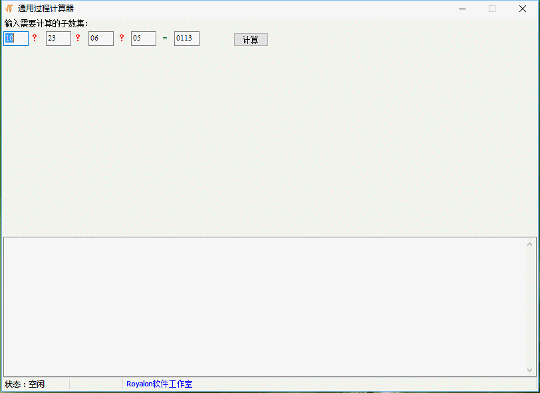
Task: Open the Royalon软件工作室 link
Action: [x=159, y=384]
